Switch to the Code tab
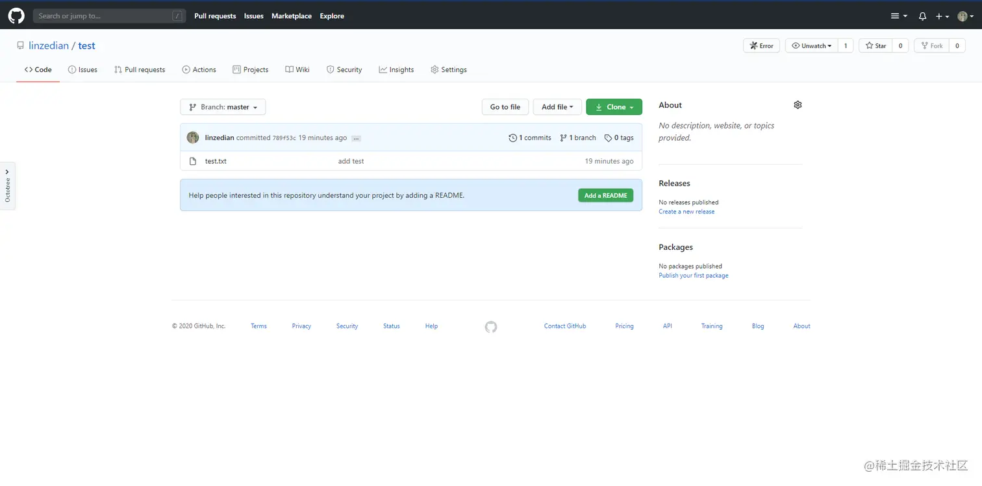Image resolution: width=982 pixels, height=486 pixels. [x=38, y=69]
